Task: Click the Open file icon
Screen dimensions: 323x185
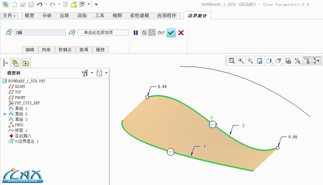Action: point(23,4)
